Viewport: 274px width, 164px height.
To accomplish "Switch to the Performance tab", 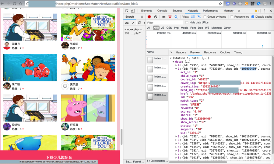I will coord(210,11).
